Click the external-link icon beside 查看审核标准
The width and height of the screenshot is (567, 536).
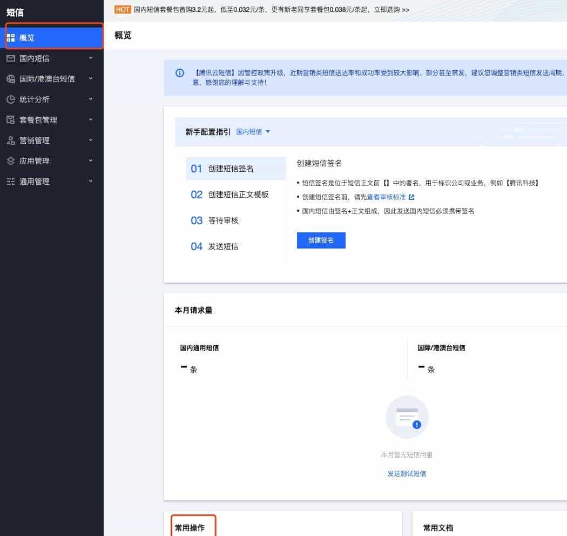point(411,197)
